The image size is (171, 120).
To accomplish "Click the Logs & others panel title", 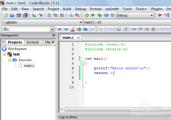I will point(68,117).
